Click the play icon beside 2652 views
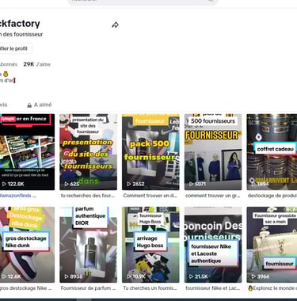 pyautogui.click(x=129, y=184)
